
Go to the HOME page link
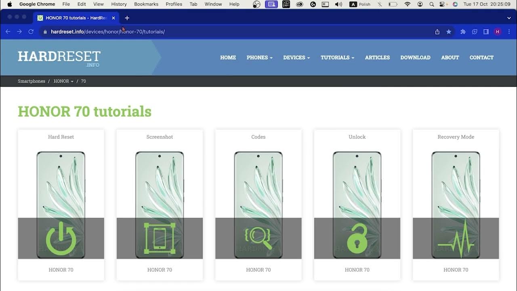pyautogui.click(x=228, y=57)
